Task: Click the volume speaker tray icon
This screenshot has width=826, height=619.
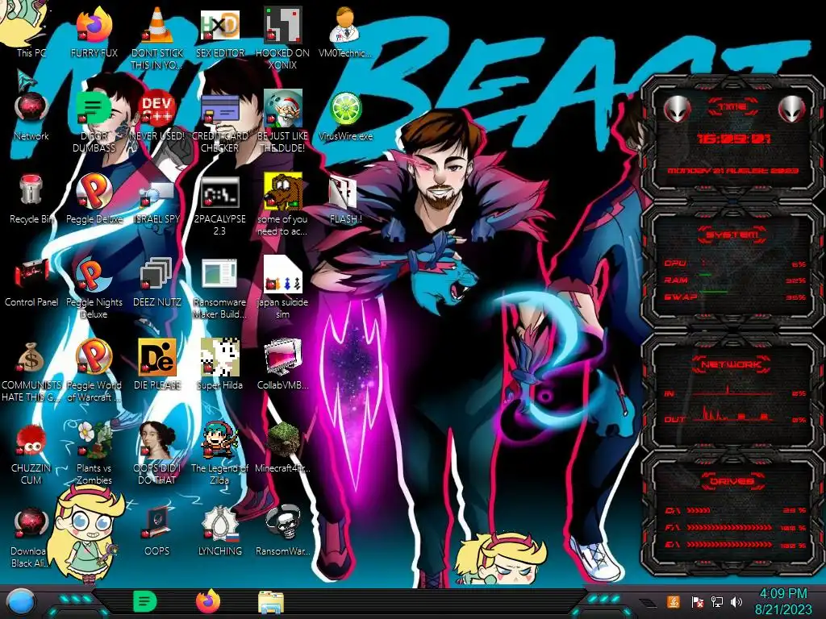Action: tap(736, 601)
